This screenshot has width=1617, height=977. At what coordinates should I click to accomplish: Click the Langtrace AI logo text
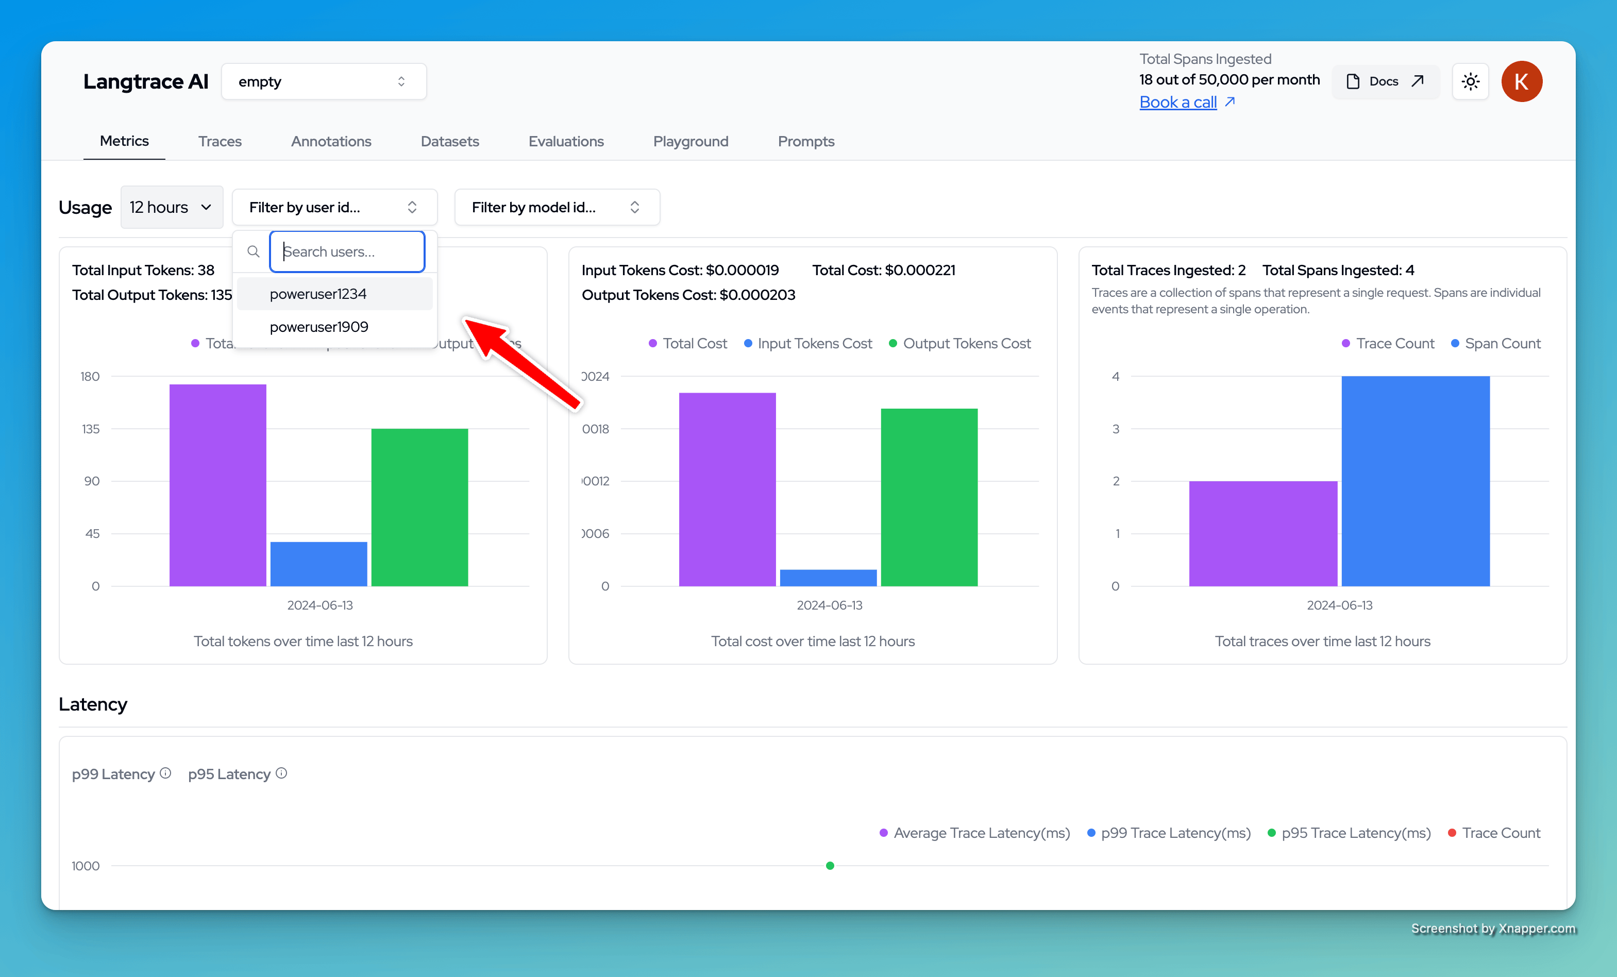[146, 81]
